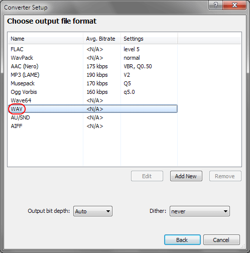Select the Wave64 format row
The height and width of the screenshot is (253, 250).
point(93,100)
